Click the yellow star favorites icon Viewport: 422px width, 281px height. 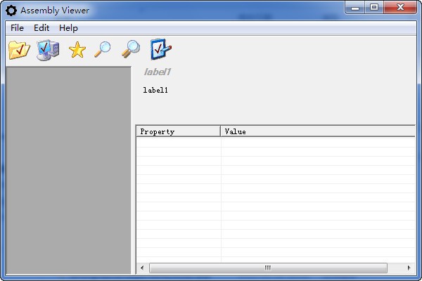pyautogui.click(x=76, y=50)
